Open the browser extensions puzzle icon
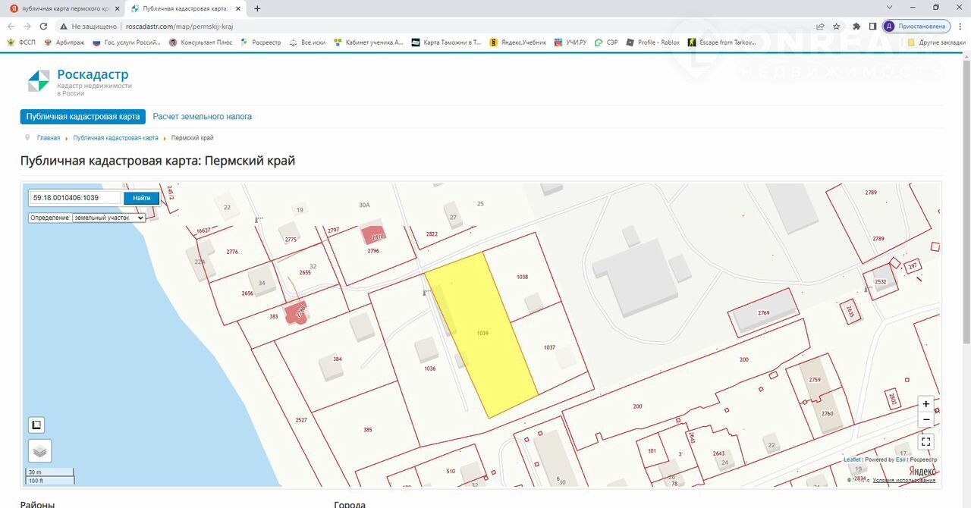Image resolution: width=971 pixels, height=508 pixels. click(x=856, y=26)
